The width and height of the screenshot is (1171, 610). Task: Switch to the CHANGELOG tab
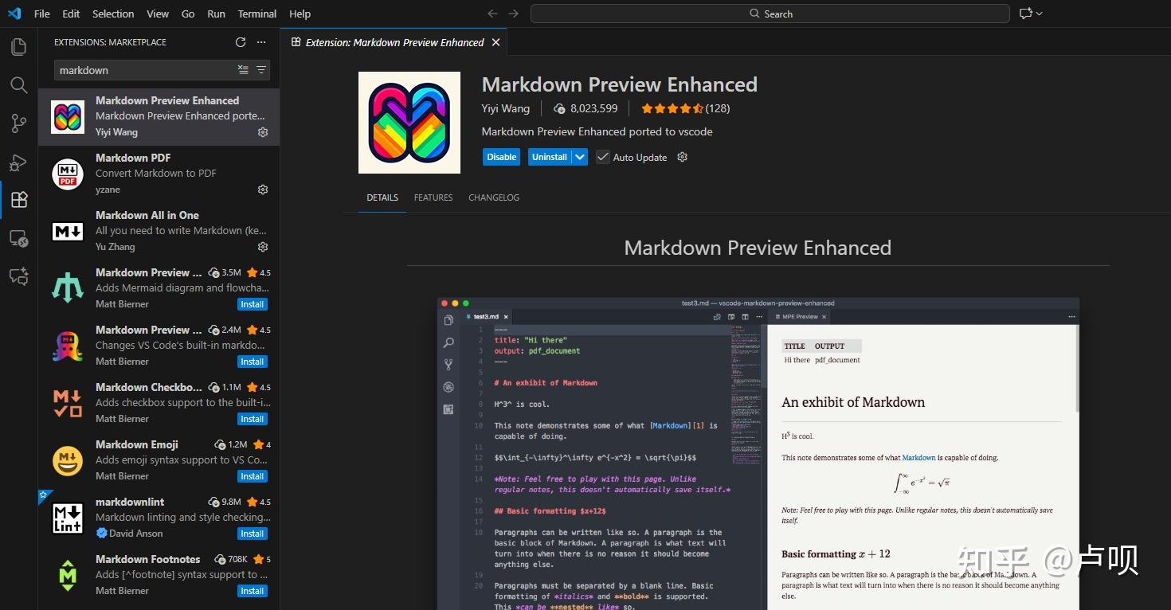coord(494,197)
